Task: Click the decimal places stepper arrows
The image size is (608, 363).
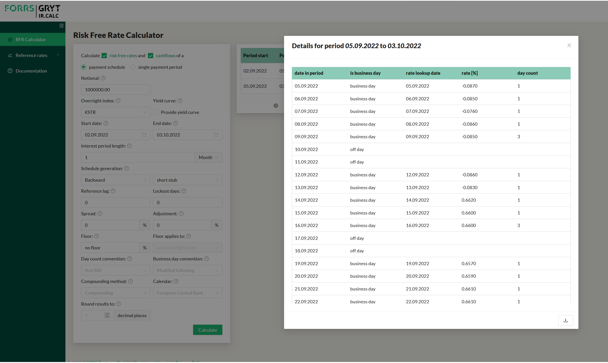Action: 107,315
